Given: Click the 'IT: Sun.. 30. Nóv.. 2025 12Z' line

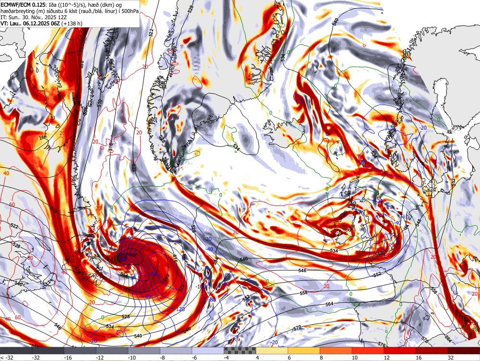Looking at the screenshot, I should tap(34, 17).
